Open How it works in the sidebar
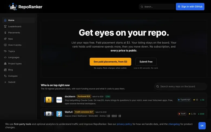 18,45
